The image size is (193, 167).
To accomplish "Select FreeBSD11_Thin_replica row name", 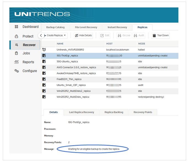I will click(x=69, y=79).
